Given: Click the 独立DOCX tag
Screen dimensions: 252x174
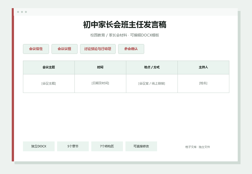Looking at the screenshot, I should pyautogui.click(x=39, y=146).
